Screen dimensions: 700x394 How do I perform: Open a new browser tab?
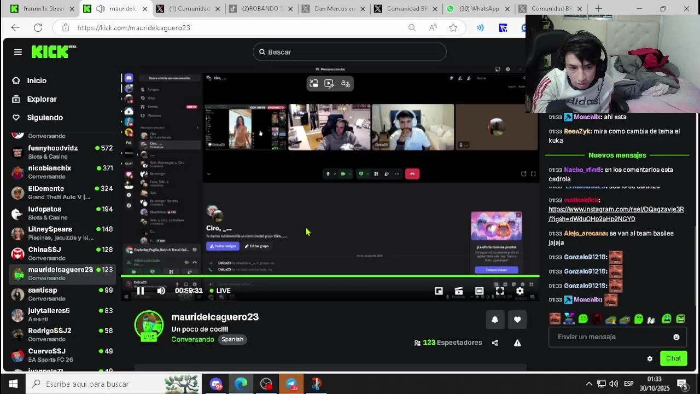tap(598, 9)
